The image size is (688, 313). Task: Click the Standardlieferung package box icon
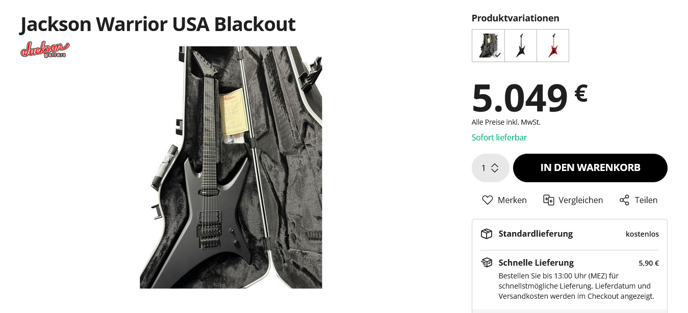coord(487,234)
